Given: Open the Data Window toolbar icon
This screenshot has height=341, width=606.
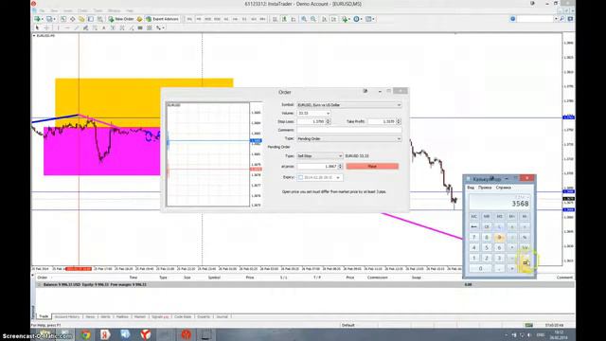Looking at the screenshot, I should (72, 19).
